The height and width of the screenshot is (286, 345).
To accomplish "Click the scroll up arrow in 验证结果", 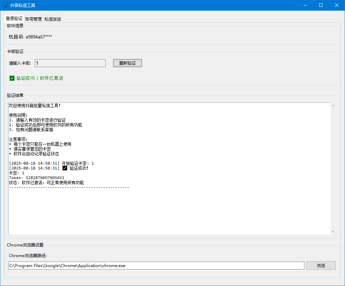I will tap(333, 106).
